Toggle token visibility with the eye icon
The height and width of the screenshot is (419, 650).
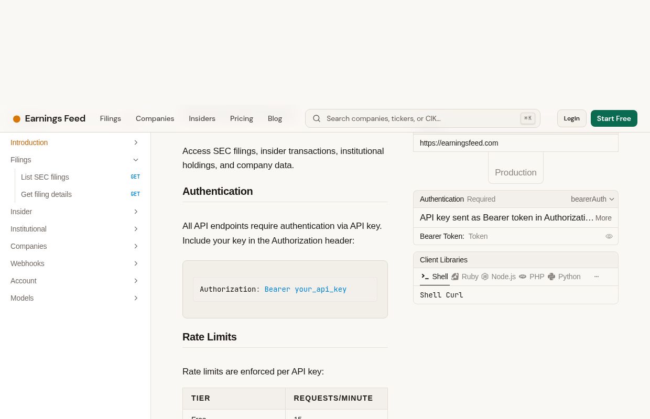[609, 236]
